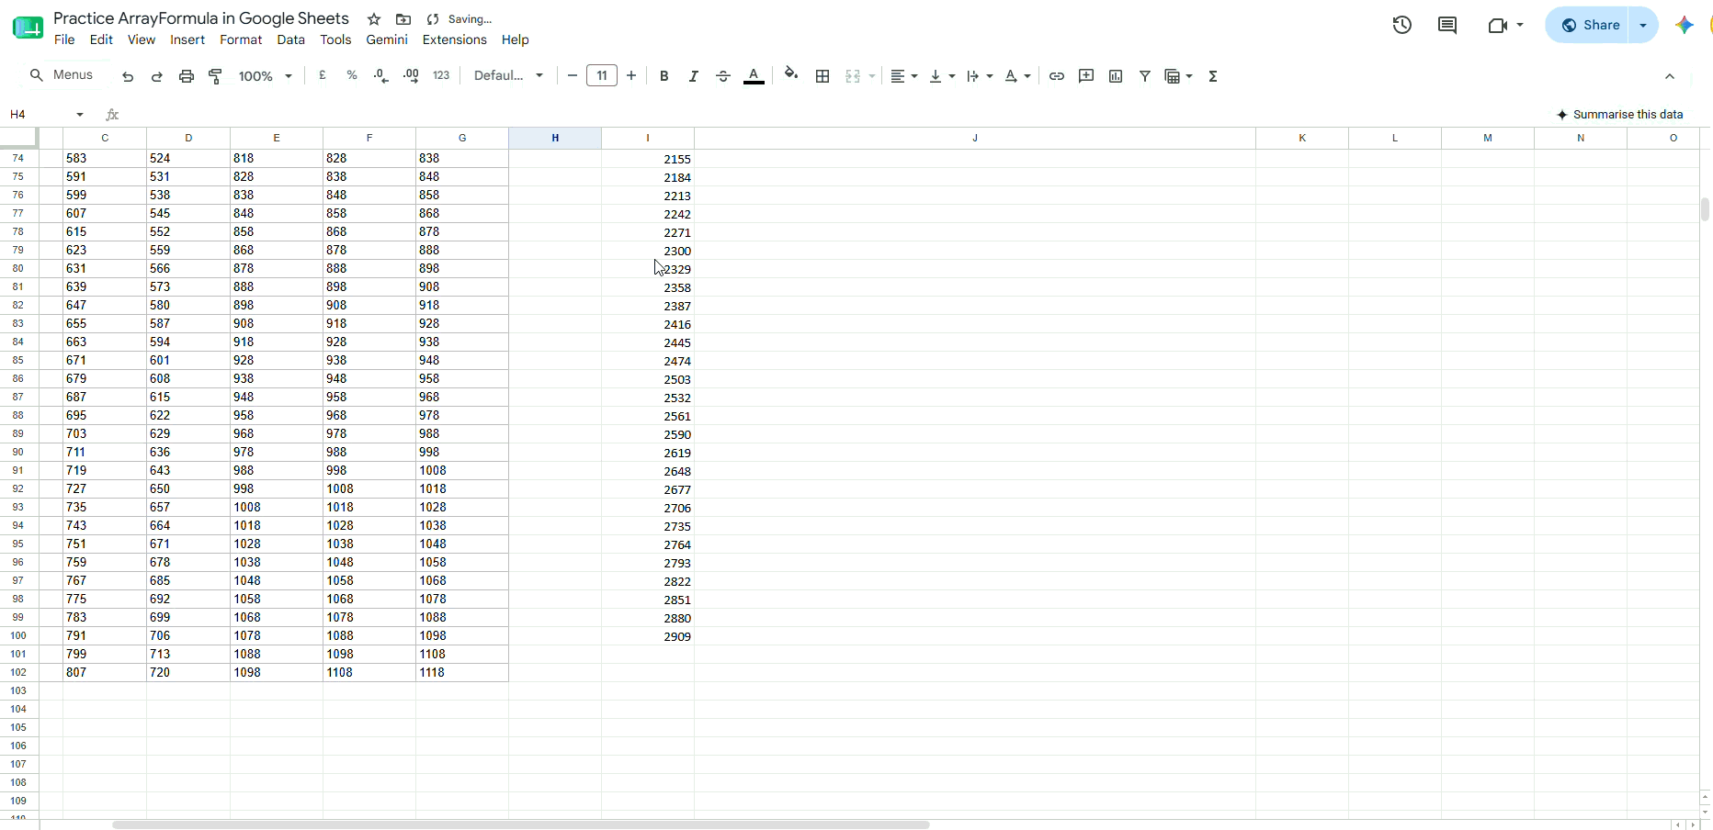1713x830 pixels.
Task: Click the Undo icon in toolbar
Action: [128, 76]
